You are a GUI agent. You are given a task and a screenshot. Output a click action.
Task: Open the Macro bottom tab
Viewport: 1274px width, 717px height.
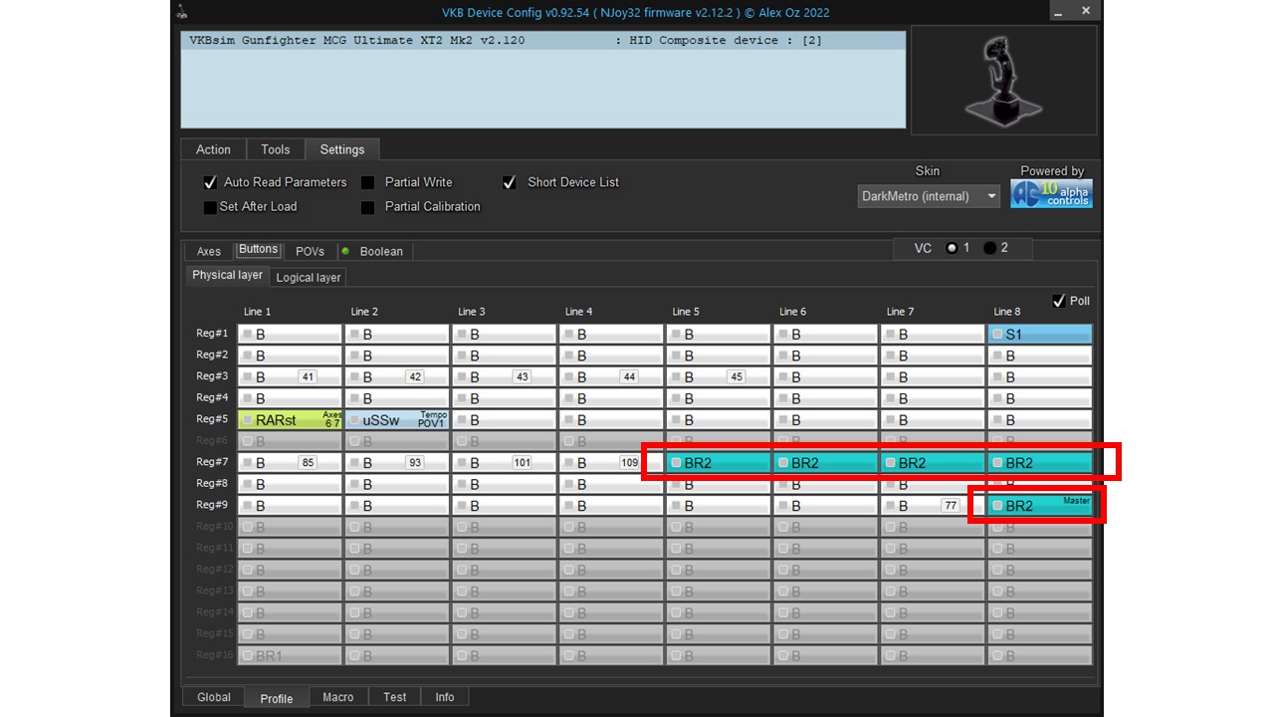338,697
